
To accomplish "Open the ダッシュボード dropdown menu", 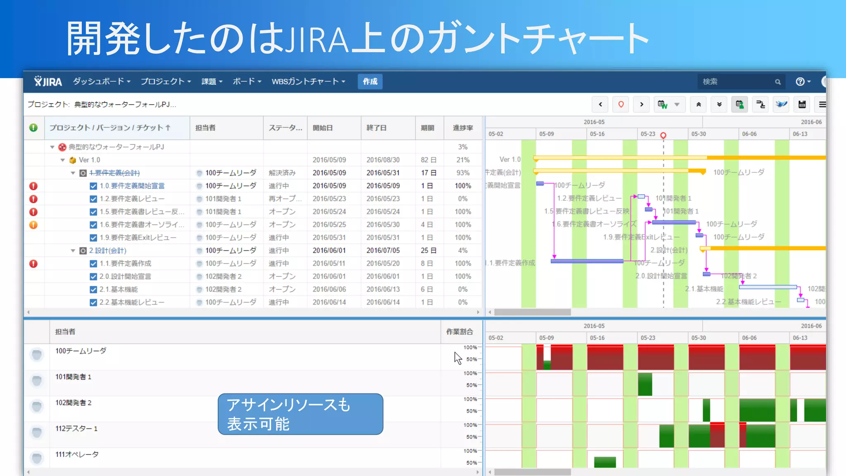I will coord(102,81).
